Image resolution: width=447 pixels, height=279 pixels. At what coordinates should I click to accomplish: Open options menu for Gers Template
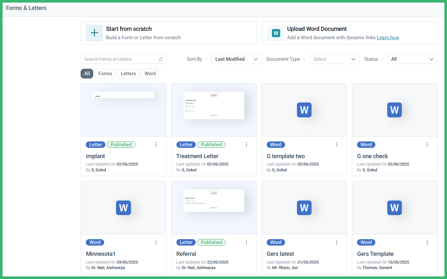(x=427, y=242)
